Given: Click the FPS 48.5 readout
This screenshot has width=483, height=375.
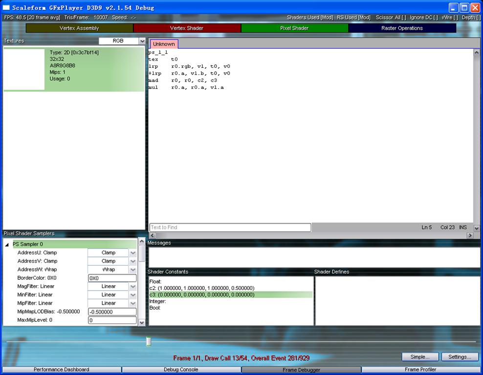Looking at the screenshot, I should point(32,18).
